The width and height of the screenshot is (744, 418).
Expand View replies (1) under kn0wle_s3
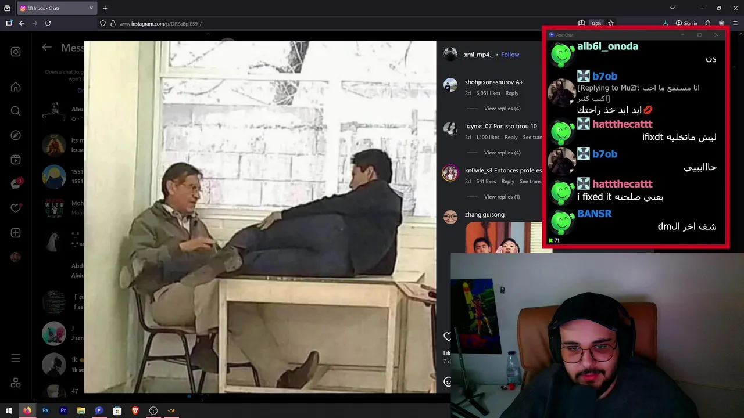(502, 197)
